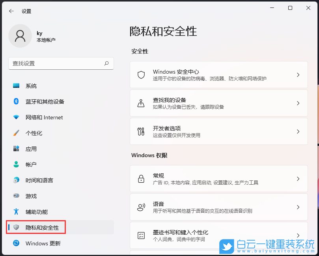Select the Xbox icon for 游戏
This screenshot has width=319, height=256.
16,196
